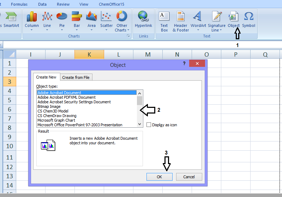Select row header 1
This screenshot has height=197, width=282.
10,63
